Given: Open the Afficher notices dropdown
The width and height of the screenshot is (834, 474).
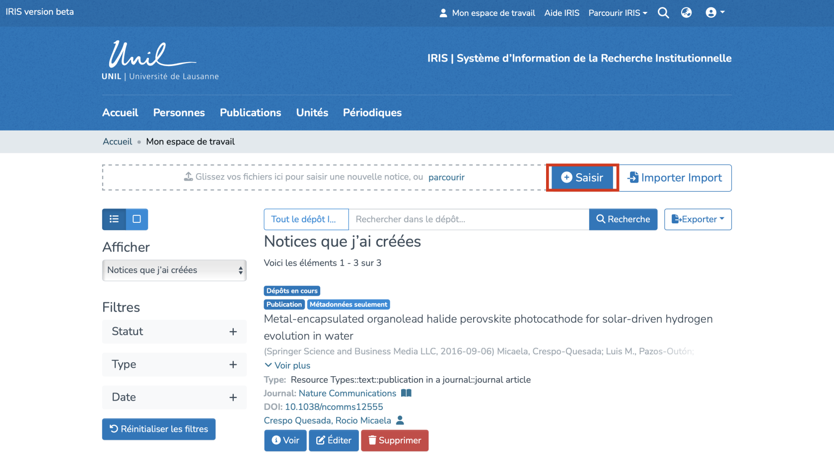Looking at the screenshot, I should coord(174,270).
